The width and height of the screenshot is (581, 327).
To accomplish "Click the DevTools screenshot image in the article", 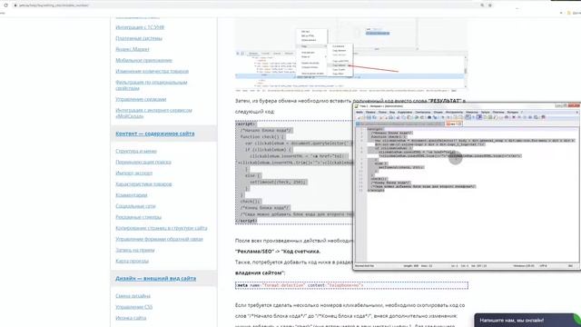I will pos(351,54).
